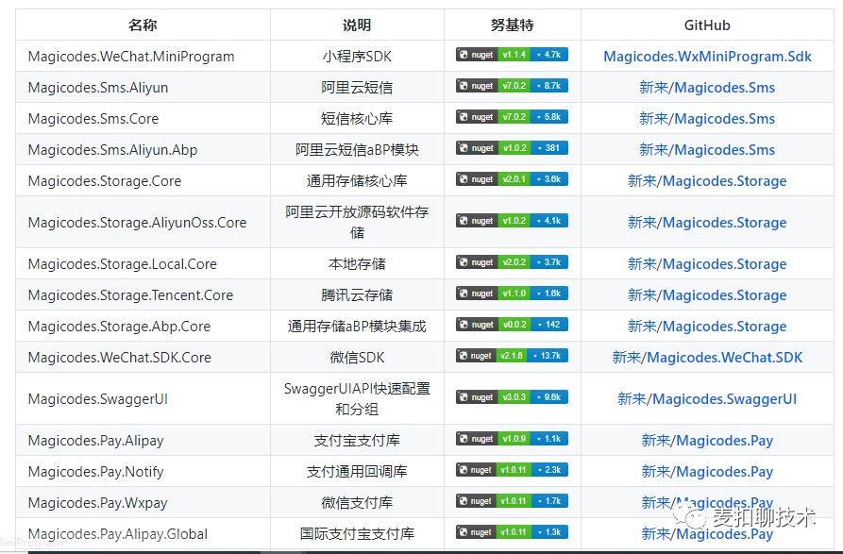Screen dimensions: 843x554
Task: Open GitHub link in Magicodes.Storage.Core row
Action: 707,181
